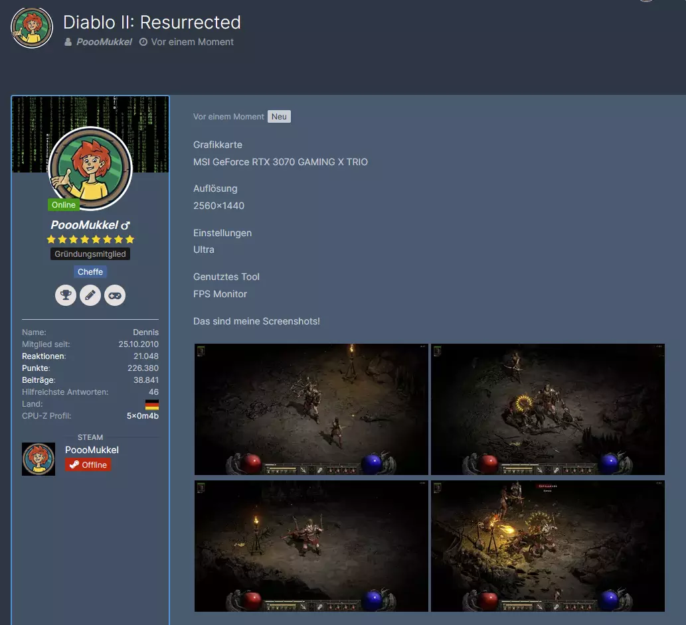Open the third screenshot thumbnail with torch

(311, 546)
